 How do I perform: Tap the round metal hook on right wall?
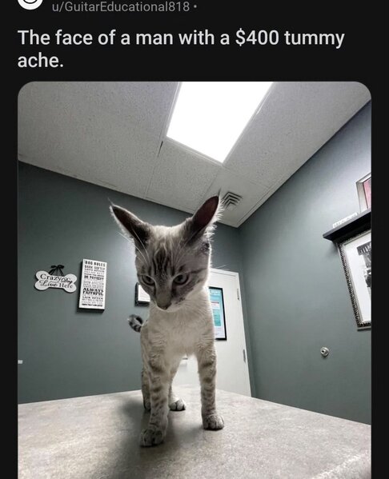(x=324, y=352)
